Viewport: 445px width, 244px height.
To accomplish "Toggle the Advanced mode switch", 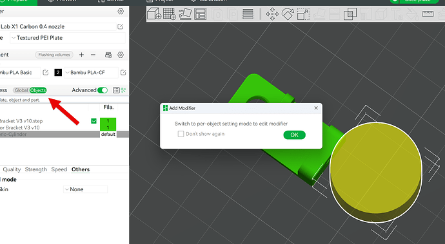I will coord(103,90).
